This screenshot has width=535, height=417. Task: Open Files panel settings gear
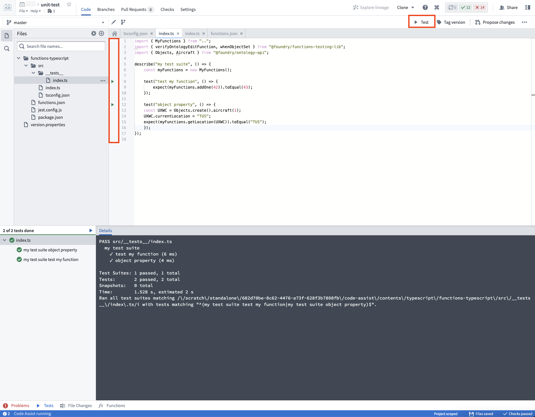tap(94, 33)
